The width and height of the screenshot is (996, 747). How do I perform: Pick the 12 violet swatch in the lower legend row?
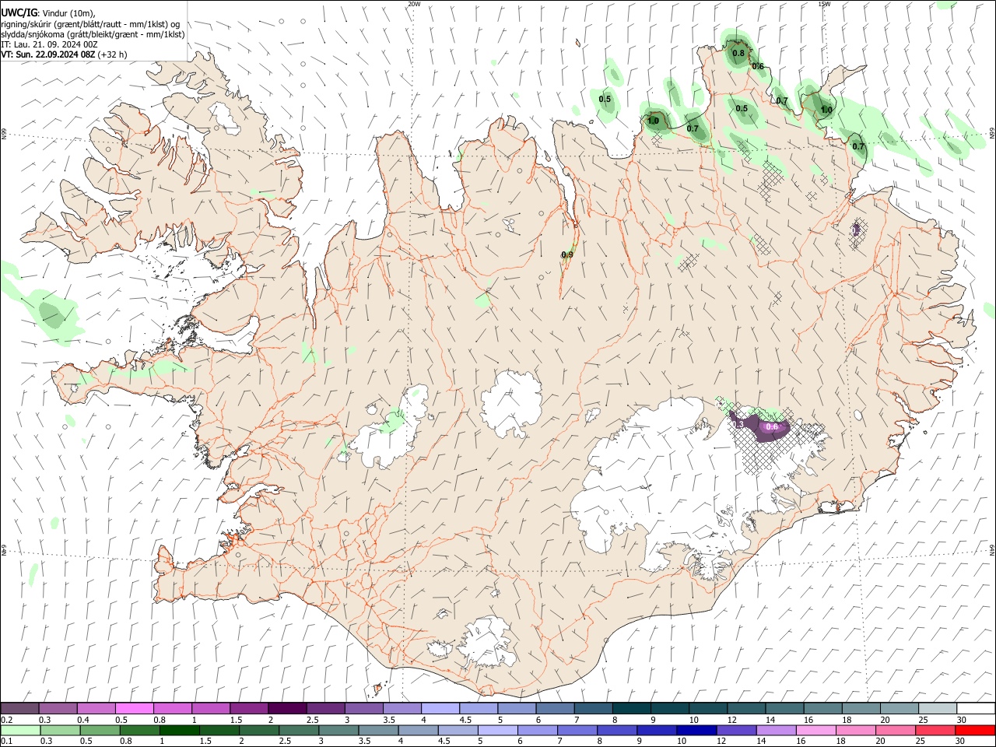click(736, 730)
